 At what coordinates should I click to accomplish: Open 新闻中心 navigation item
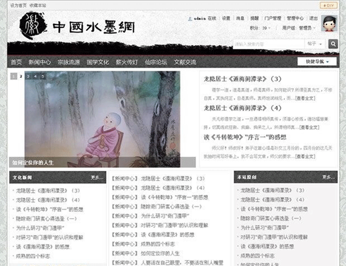point(40,62)
